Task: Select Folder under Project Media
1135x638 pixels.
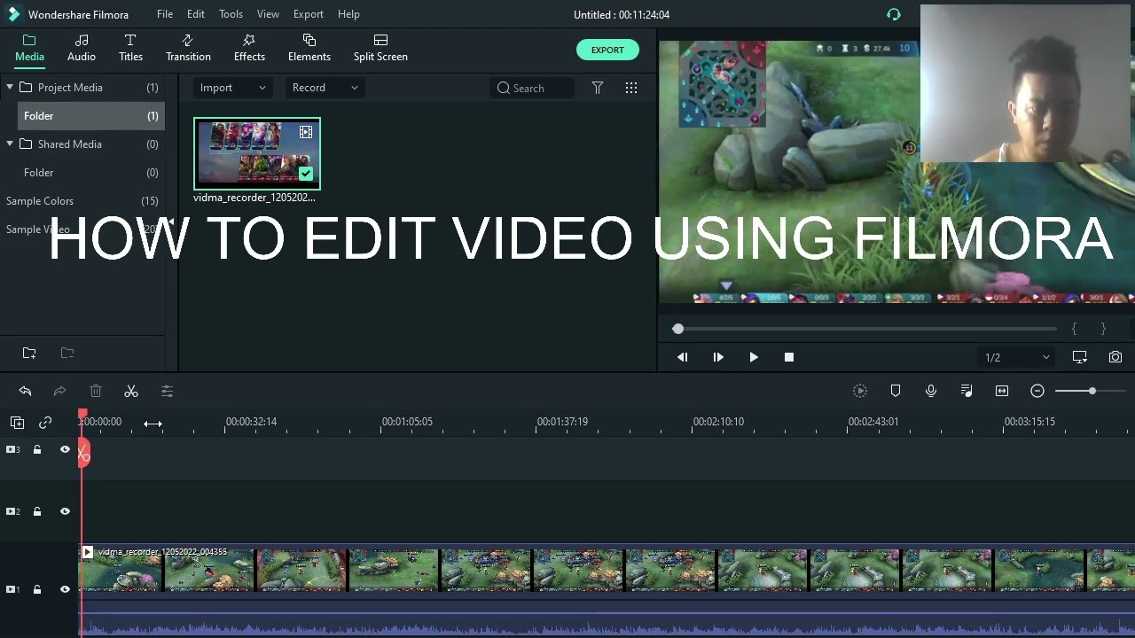Action: click(90, 116)
